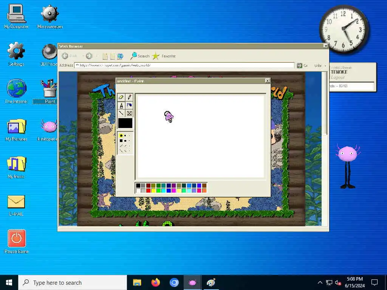
Task: Click the pink creature game taskbar icon
Action: tap(192, 282)
